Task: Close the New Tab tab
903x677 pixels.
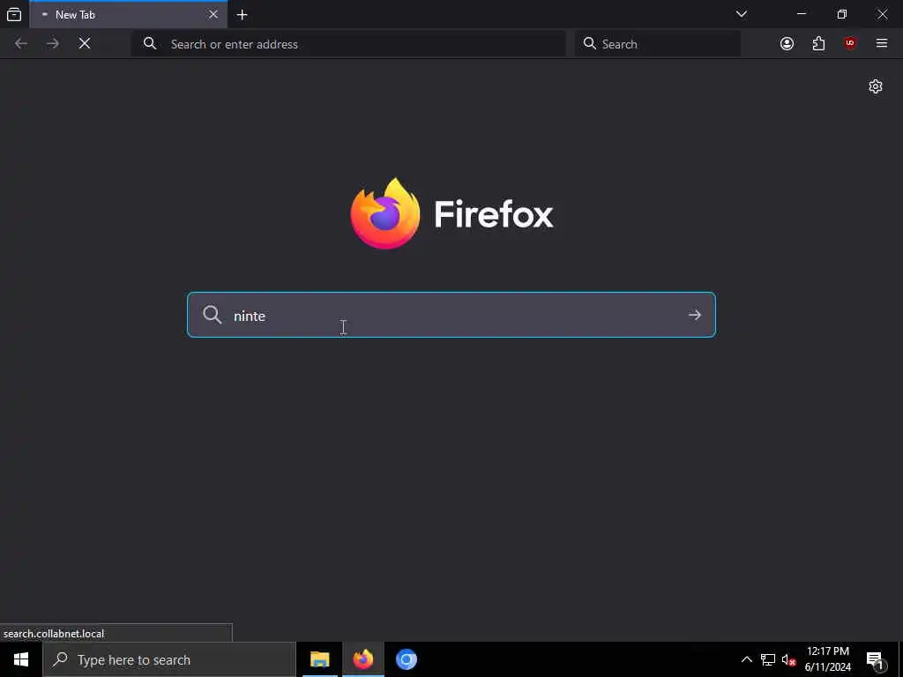Action: pyautogui.click(x=213, y=14)
